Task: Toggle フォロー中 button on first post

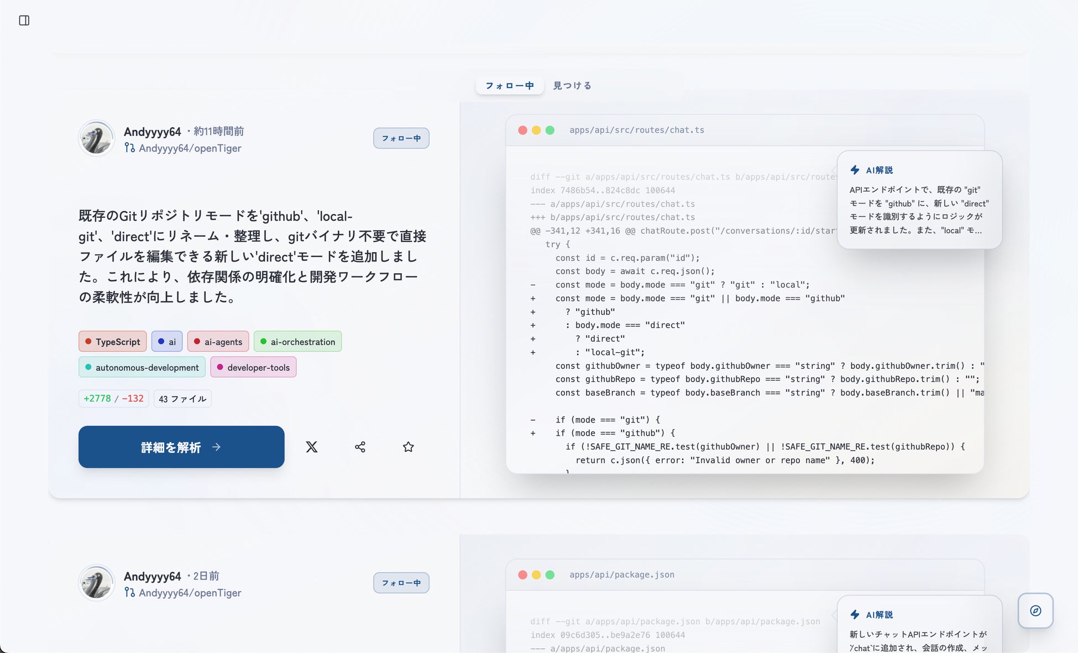Action: pos(401,138)
